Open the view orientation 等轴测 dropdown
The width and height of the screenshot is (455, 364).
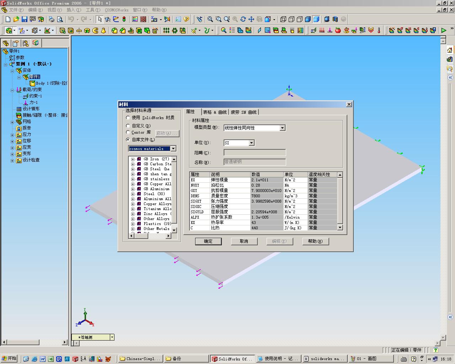pyautogui.click(x=112, y=337)
